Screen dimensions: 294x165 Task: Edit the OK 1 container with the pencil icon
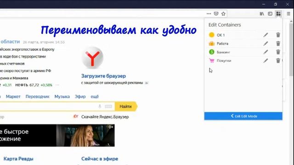pos(266,35)
